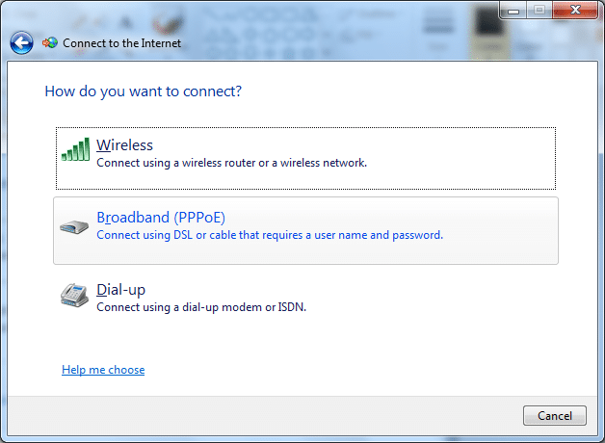Choose the Wireless connection heading
The width and height of the screenshot is (605, 443).
click(x=124, y=145)
